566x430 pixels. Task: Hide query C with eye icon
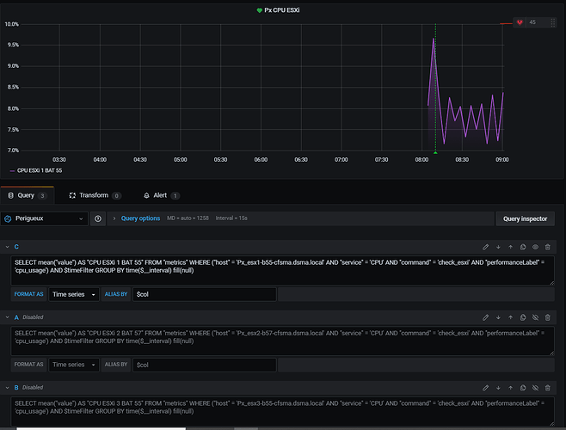click(x=535, y=247)
